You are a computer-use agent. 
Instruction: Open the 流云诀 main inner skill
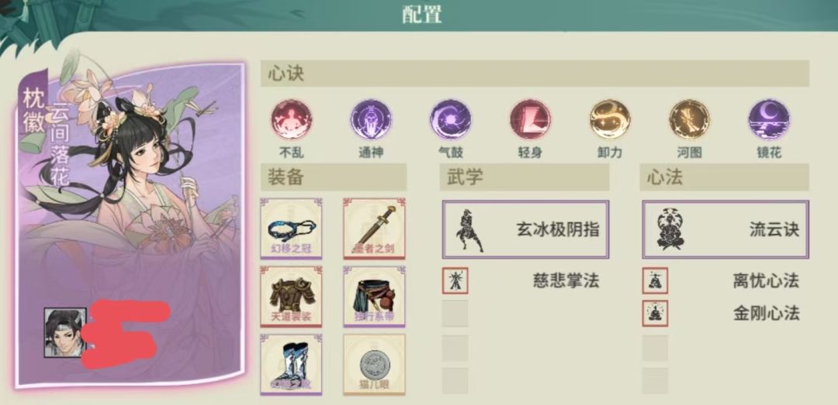[725, 229]
